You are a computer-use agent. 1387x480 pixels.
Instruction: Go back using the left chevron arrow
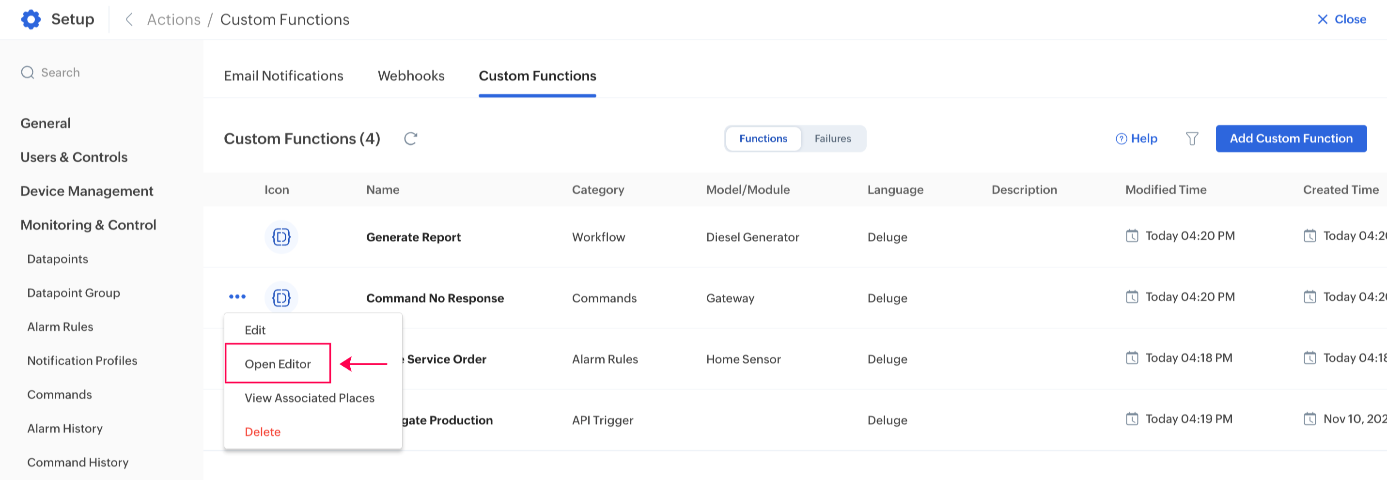click(x=129, y=19)
